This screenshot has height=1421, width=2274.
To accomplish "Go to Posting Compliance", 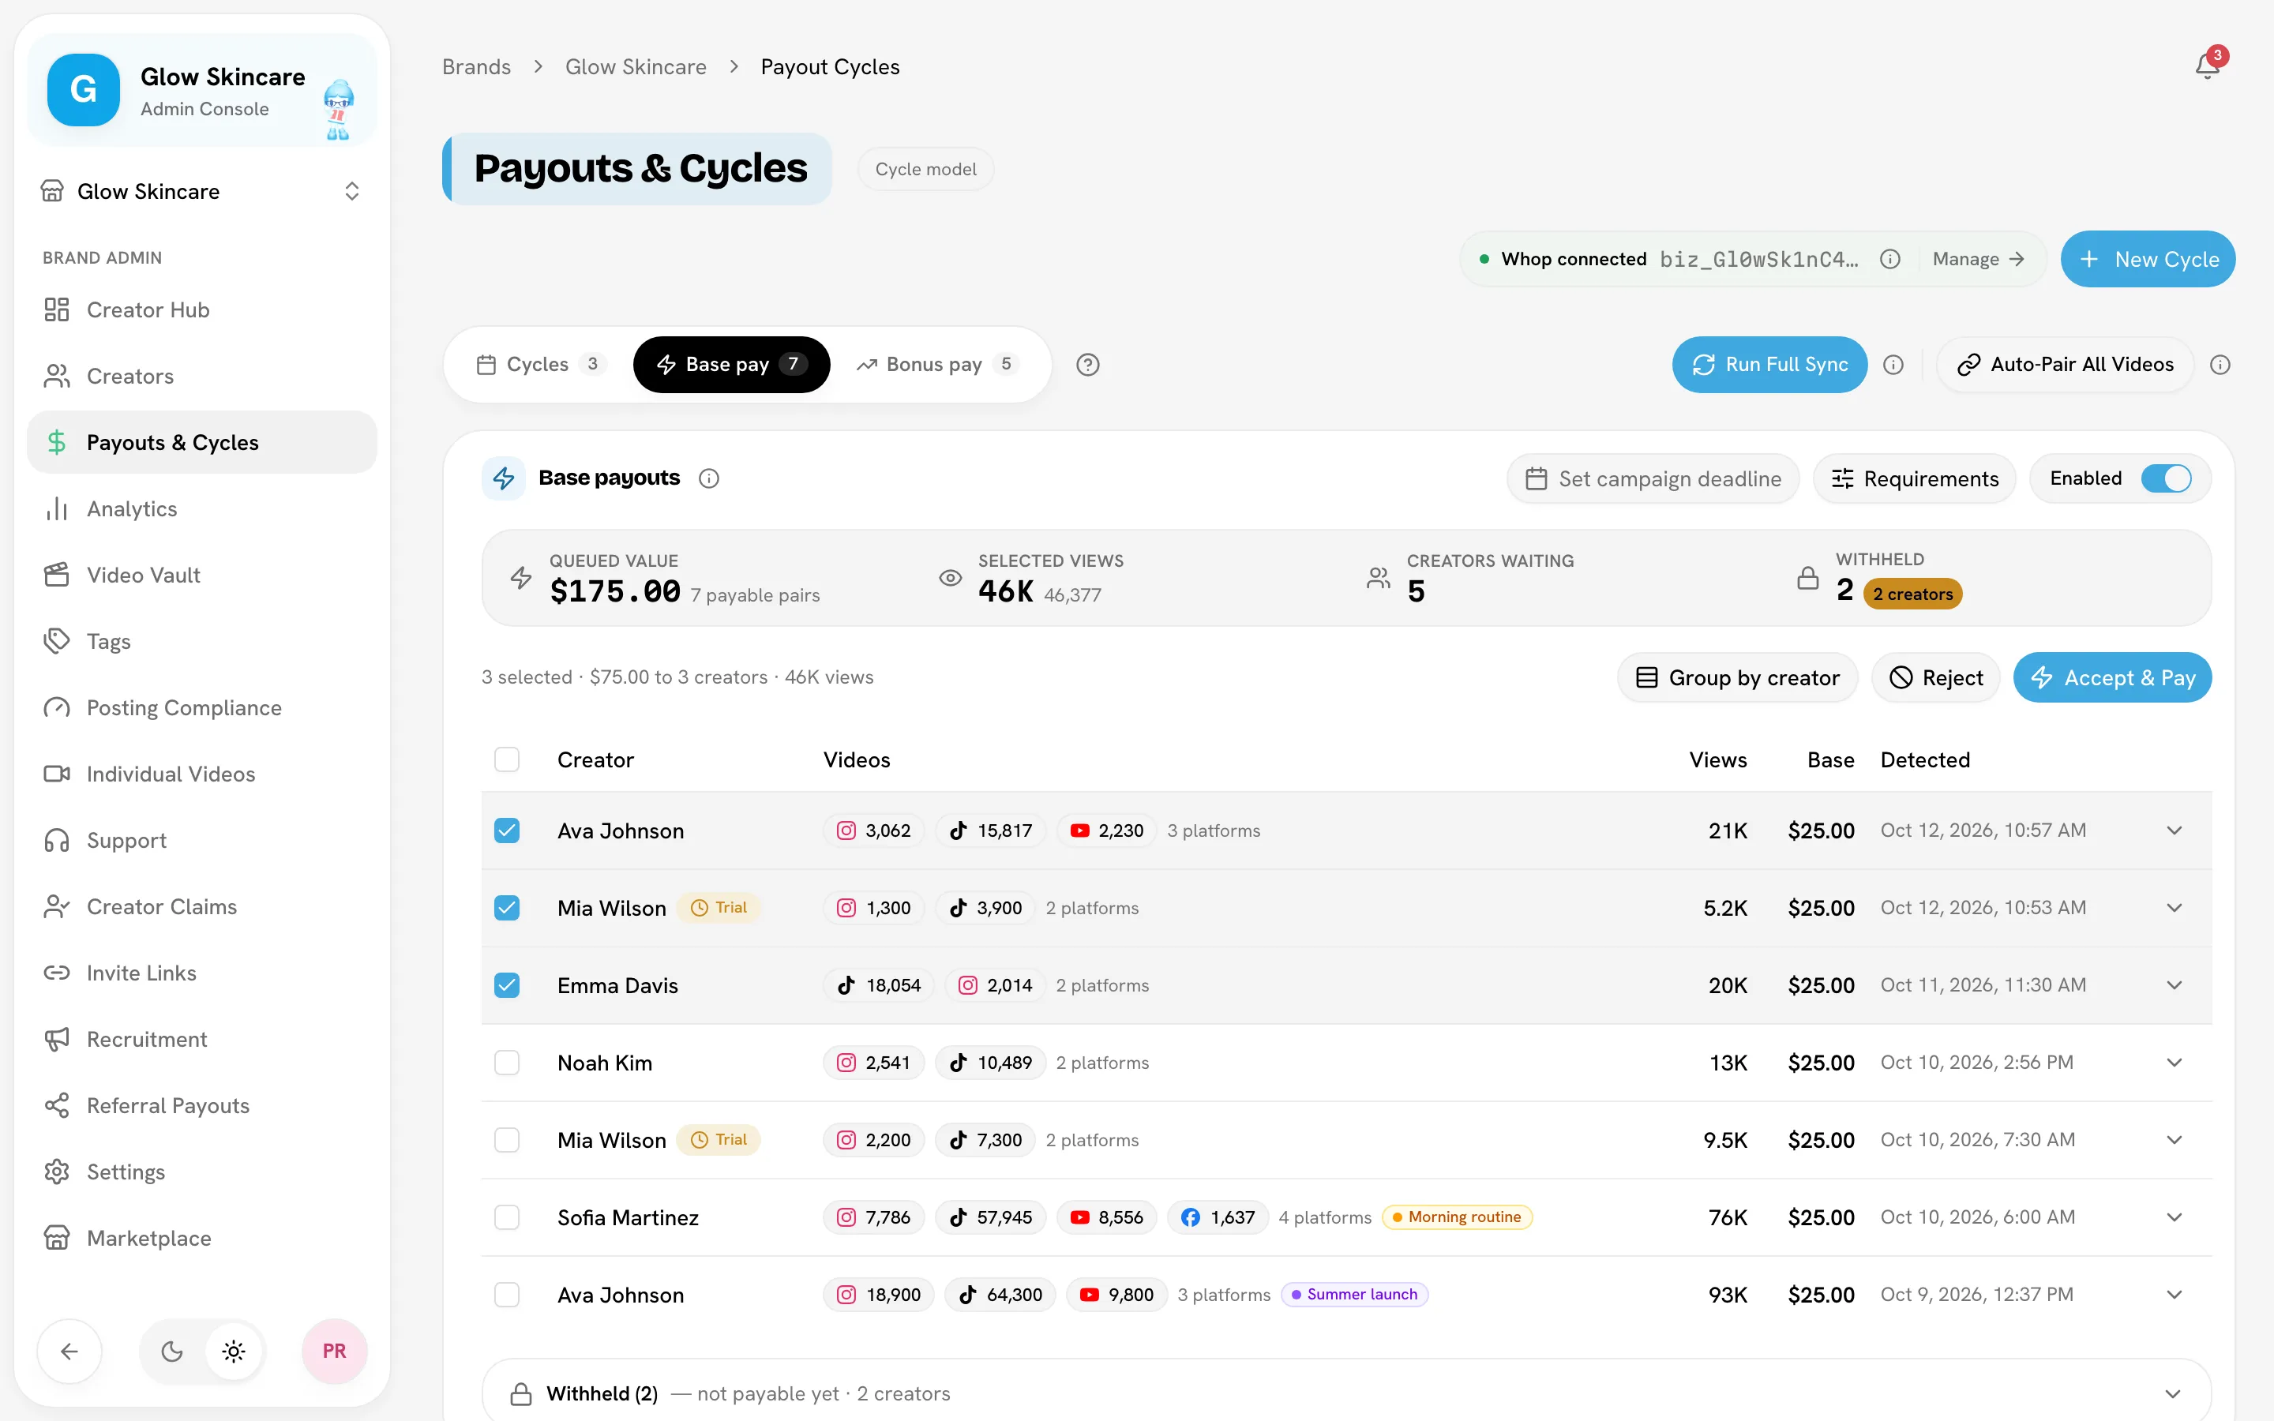I will pos(202,707).
